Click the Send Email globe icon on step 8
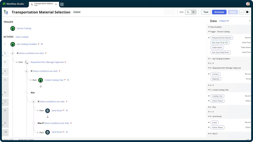253x142 pixels. 47,111
